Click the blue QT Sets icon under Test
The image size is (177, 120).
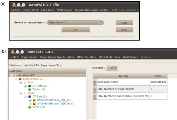tap(29, 86)
